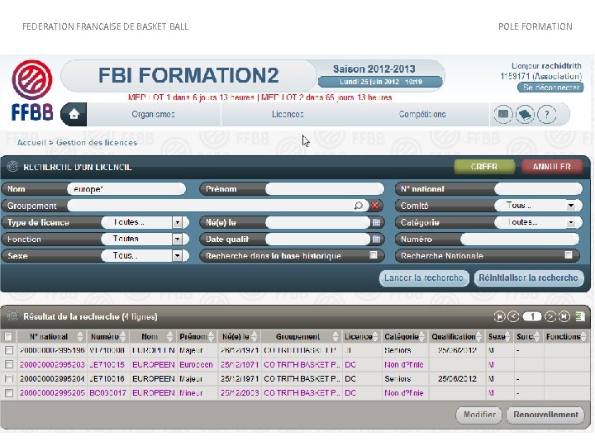Focus the Nom input field

pos(126,189)
